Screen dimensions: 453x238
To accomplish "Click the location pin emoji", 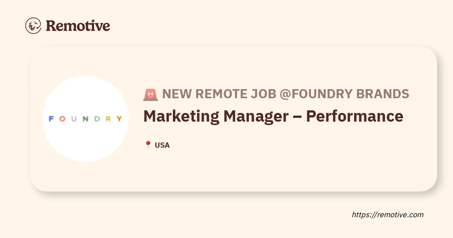I will click(x=148, y=145).
